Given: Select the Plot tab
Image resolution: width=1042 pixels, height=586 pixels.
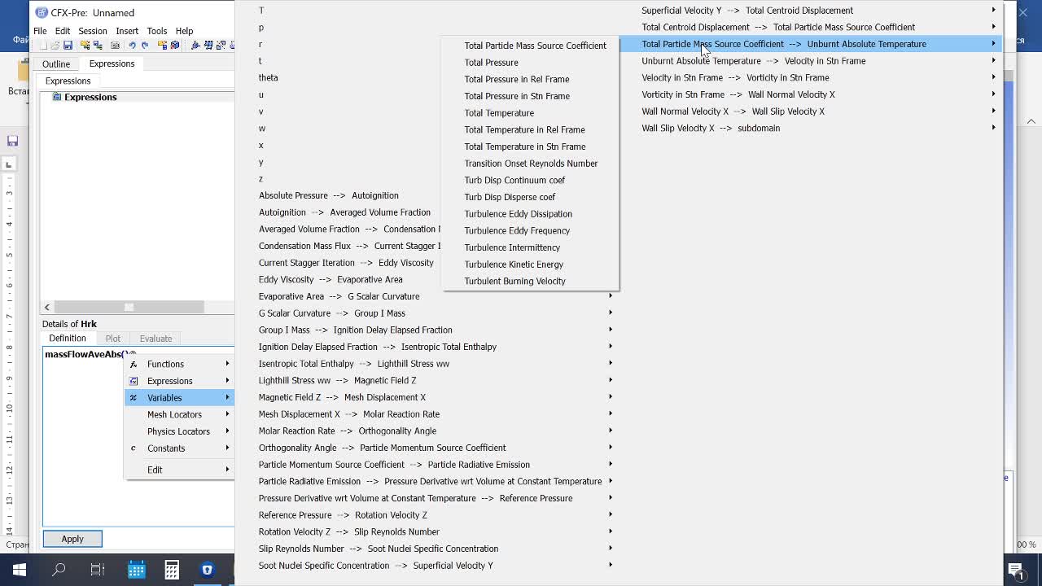Looking at the screenshot, I should pyautogui.click(x=112, y=339).
